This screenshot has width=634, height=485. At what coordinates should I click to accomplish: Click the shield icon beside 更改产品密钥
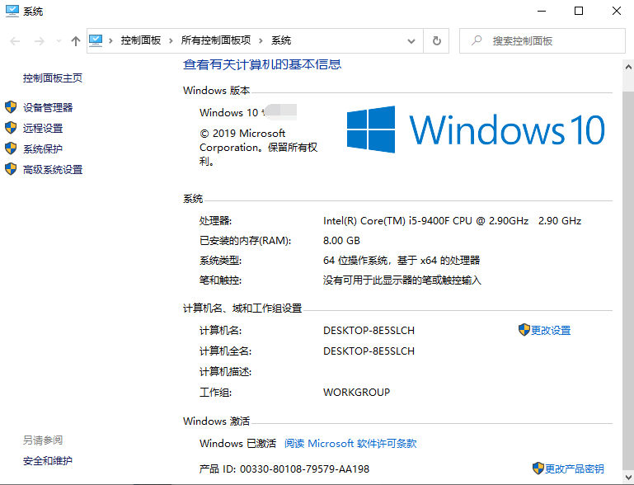pyautogui.click(x=538, y=469)
